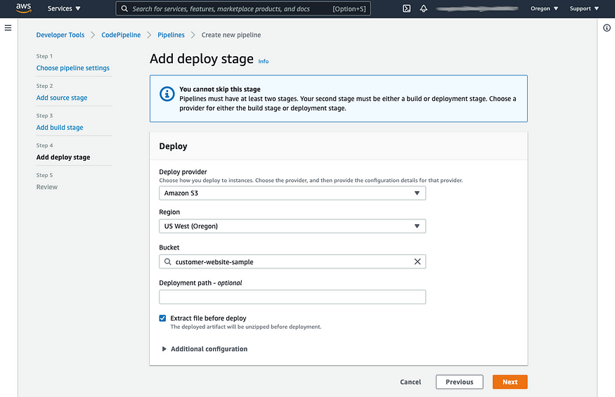Go to Add source stage step
Viewport: 615px width, 397px height.
62,98
